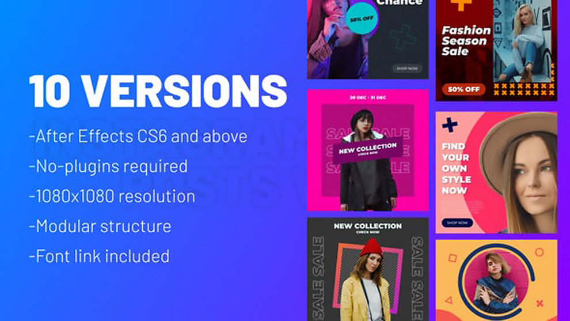Click the navy SHOP NOW button on pink post
Screen dimensions: 570x321
[457, 222]
